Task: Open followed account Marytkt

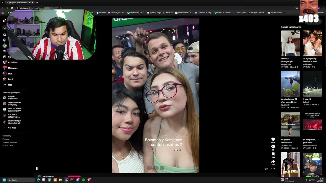Action: (x=9, y=97)
